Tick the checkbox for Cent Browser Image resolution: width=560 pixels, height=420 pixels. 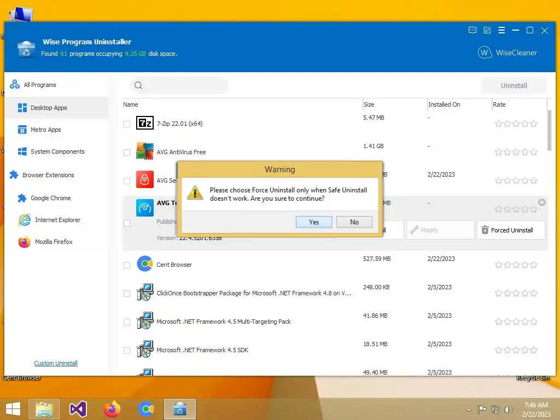pos(127,265)
